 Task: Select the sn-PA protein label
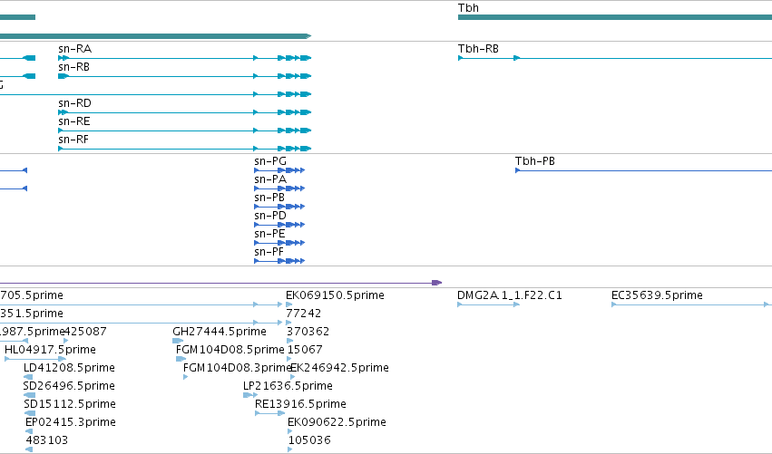tap(270, 179)
